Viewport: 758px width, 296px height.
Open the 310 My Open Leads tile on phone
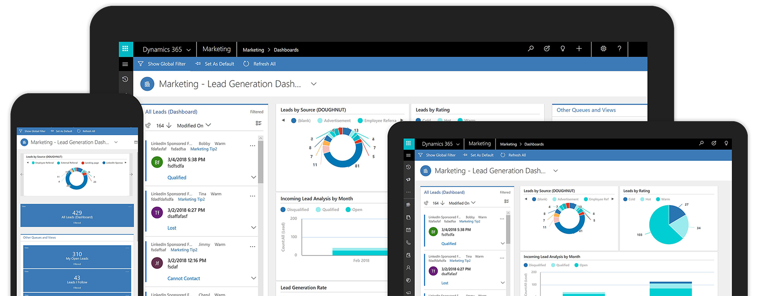tap(77, 257)
